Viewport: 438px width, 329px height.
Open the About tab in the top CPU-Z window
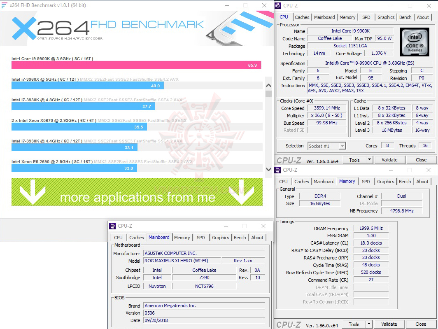pos(423,17)
